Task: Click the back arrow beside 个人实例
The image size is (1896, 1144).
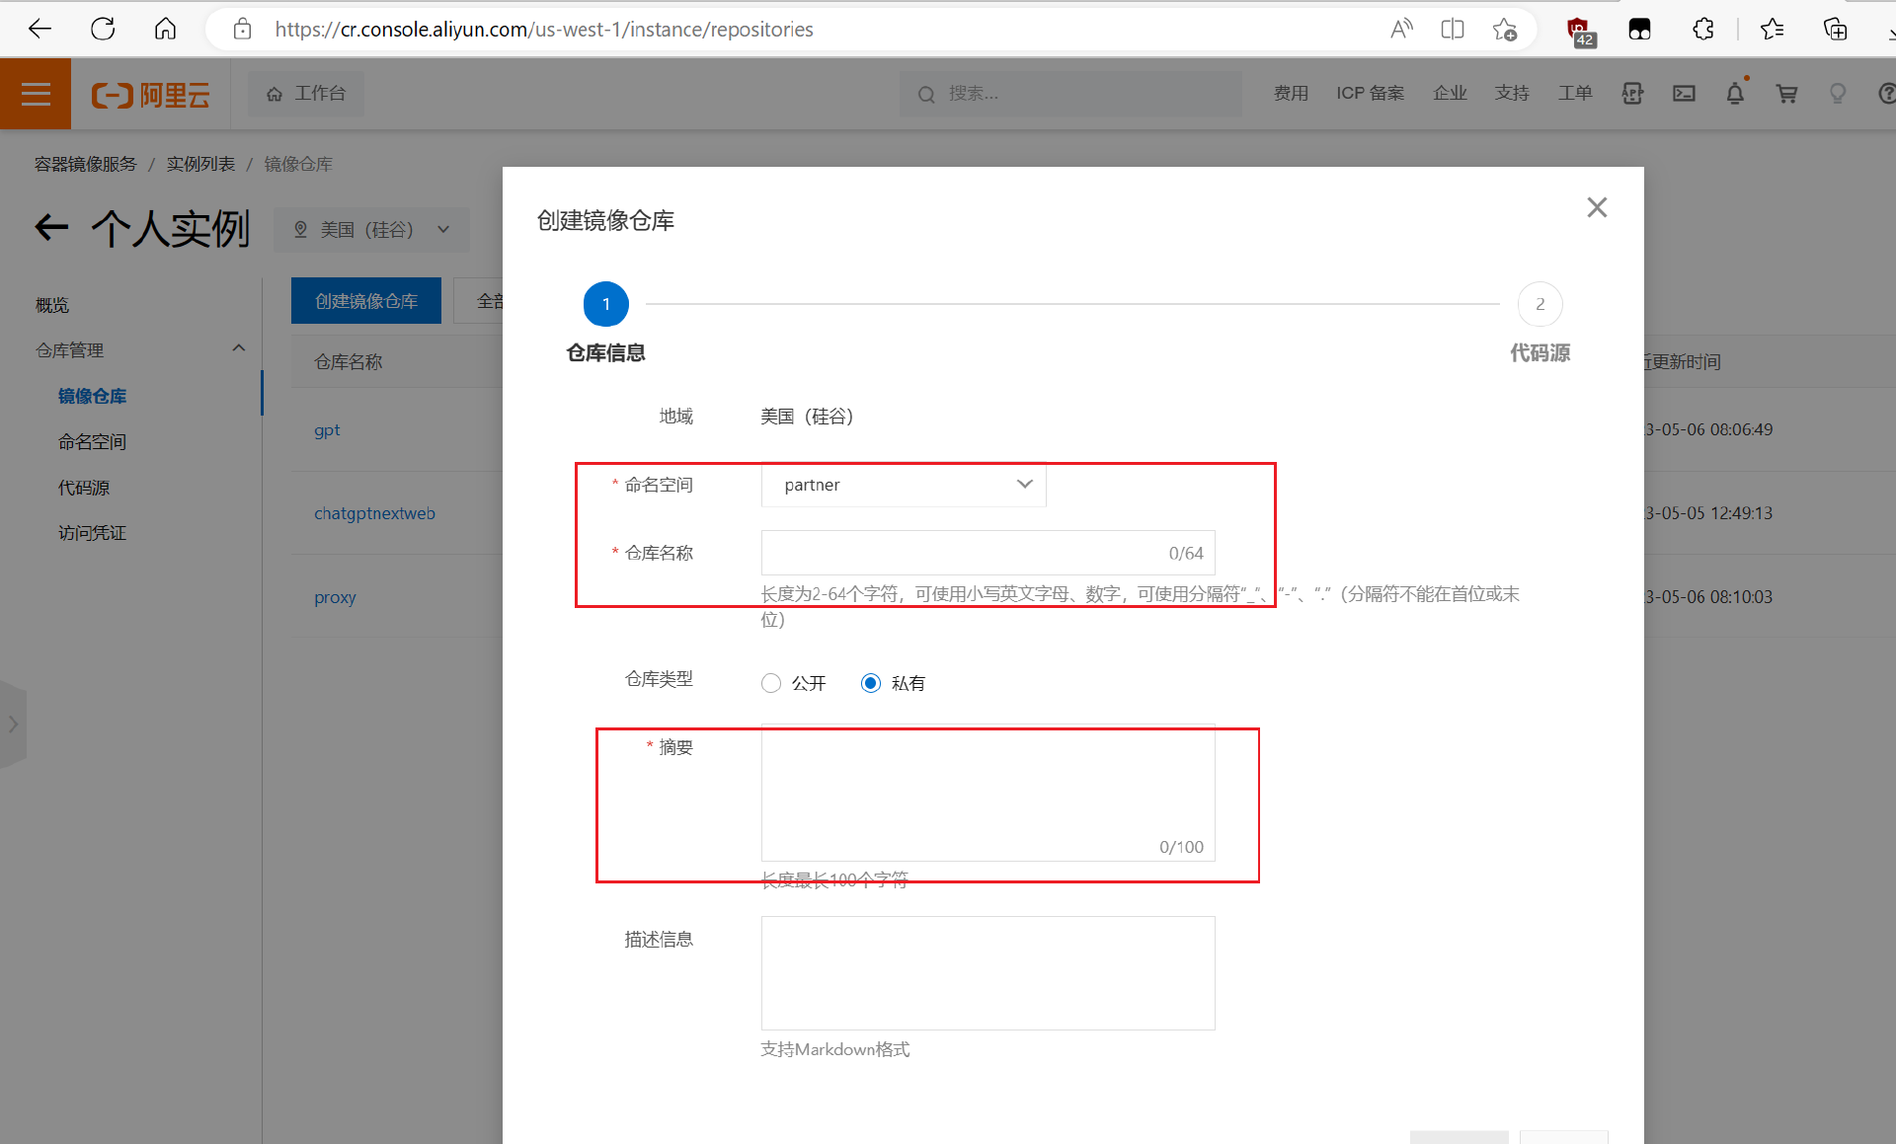Action: [x=51, y=228]
